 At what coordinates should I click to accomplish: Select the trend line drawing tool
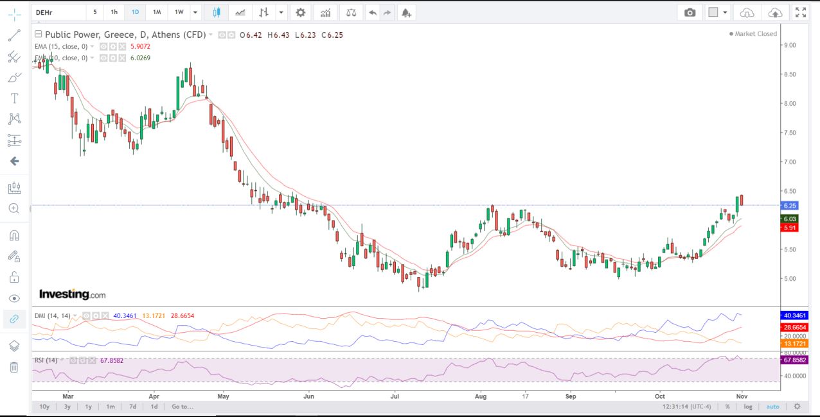[x=14, y=36]
